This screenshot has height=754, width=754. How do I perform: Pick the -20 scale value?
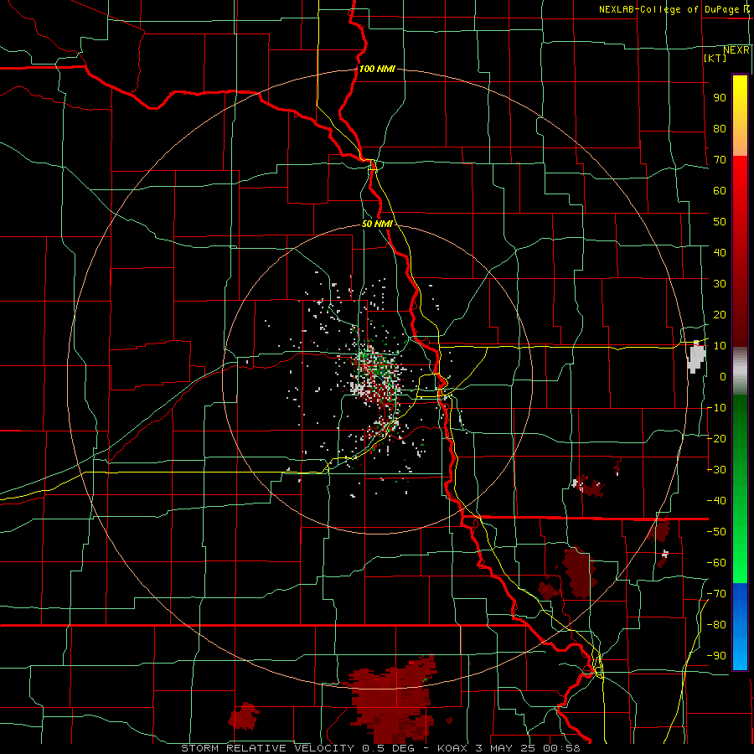tap(716, 438)
